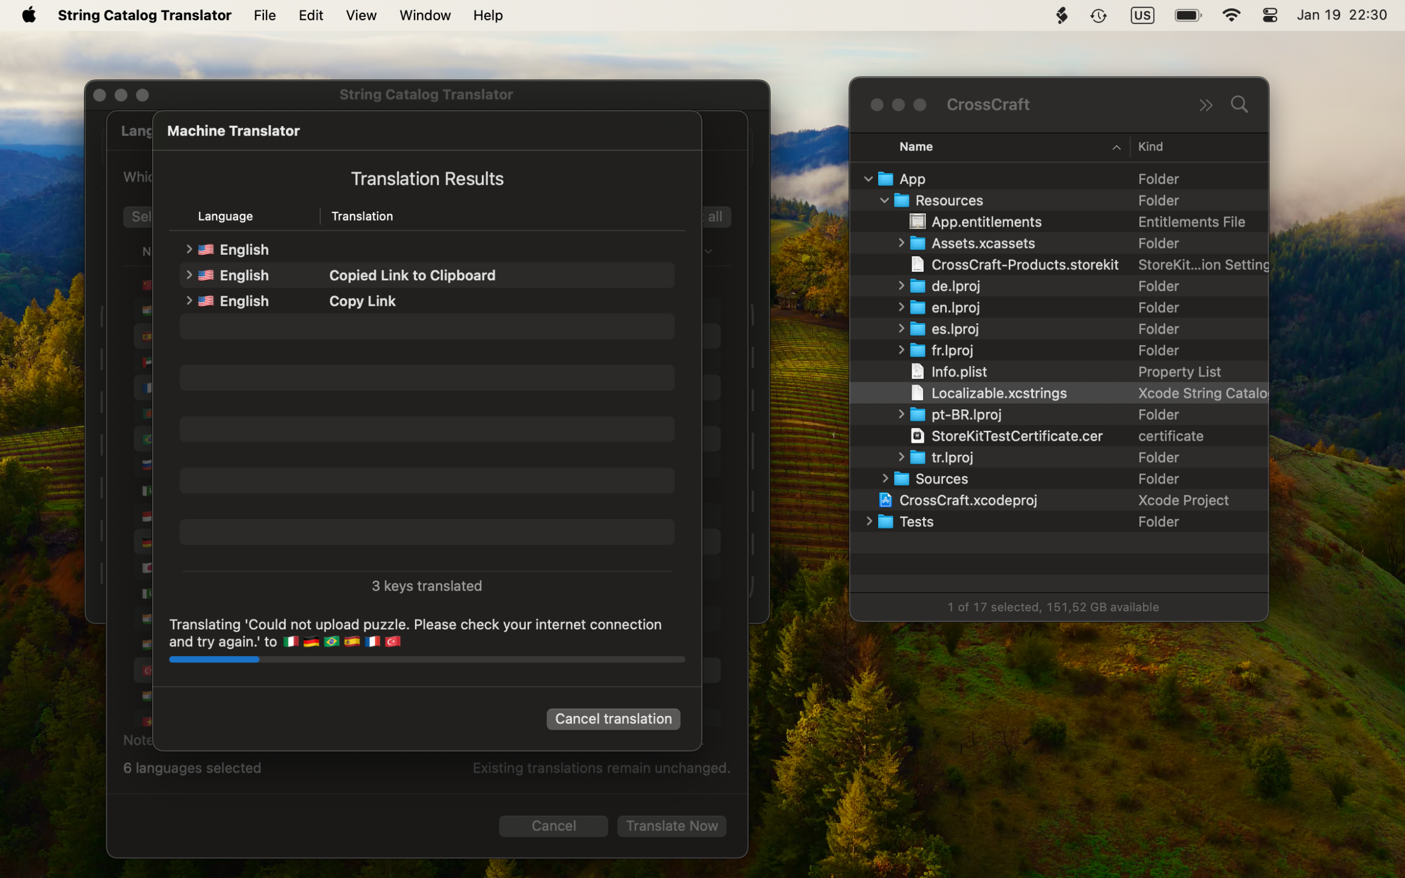Click the translation progress bar

pos(427,660)
